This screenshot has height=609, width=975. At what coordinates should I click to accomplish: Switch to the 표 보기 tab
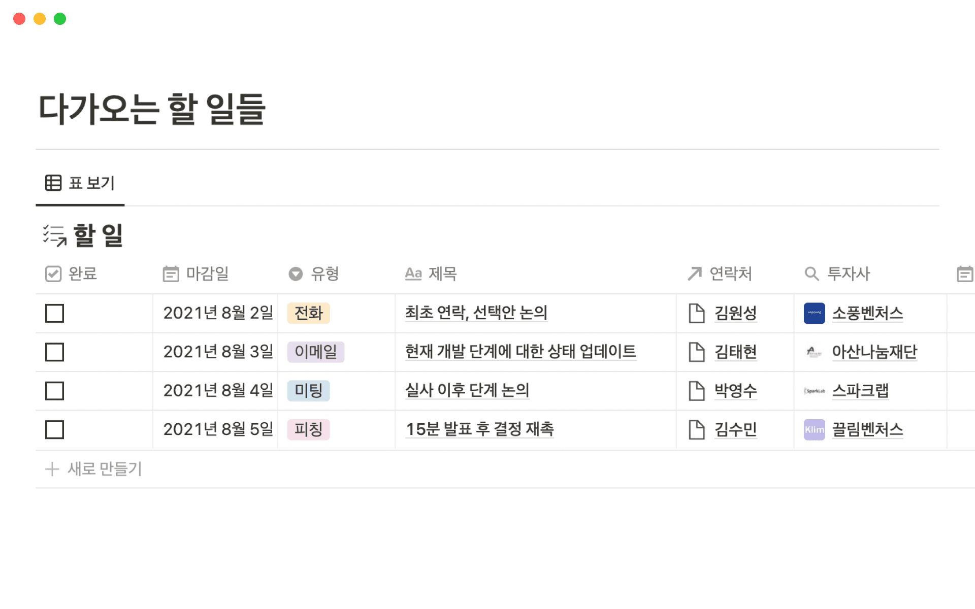pos(80,183)
